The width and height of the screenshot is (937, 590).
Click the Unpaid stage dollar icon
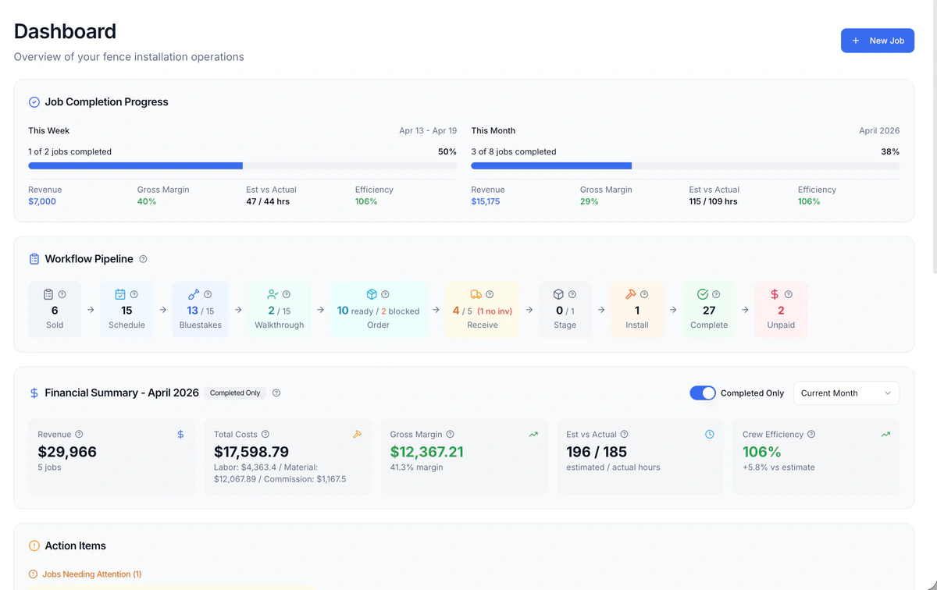775,294
